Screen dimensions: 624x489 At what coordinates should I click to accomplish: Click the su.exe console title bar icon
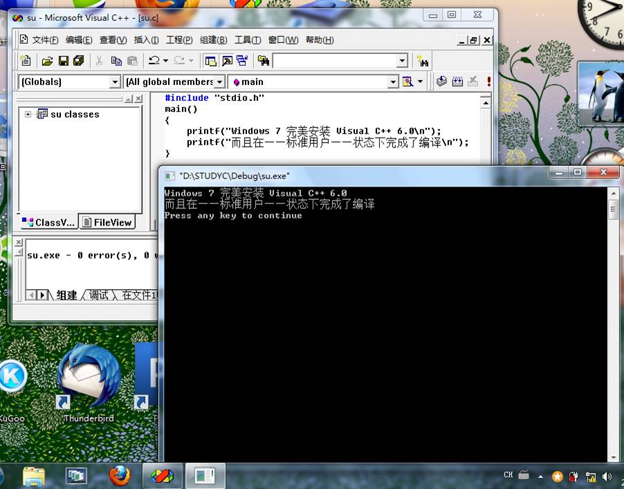coord(169,176)
